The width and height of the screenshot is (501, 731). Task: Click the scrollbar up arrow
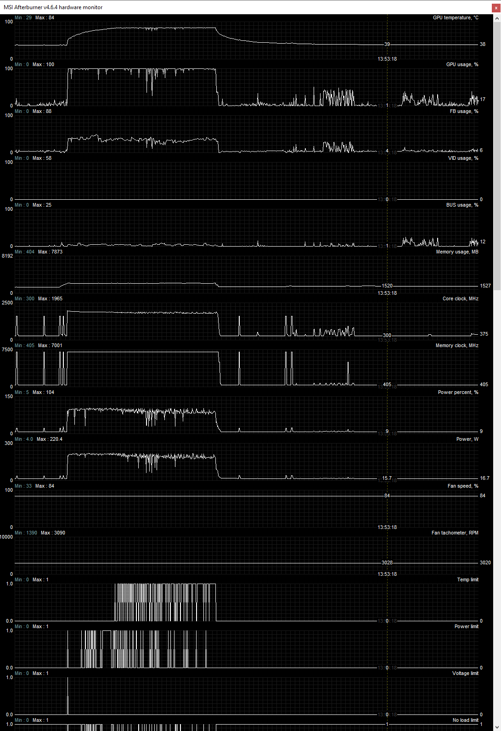tap(497, 18)
